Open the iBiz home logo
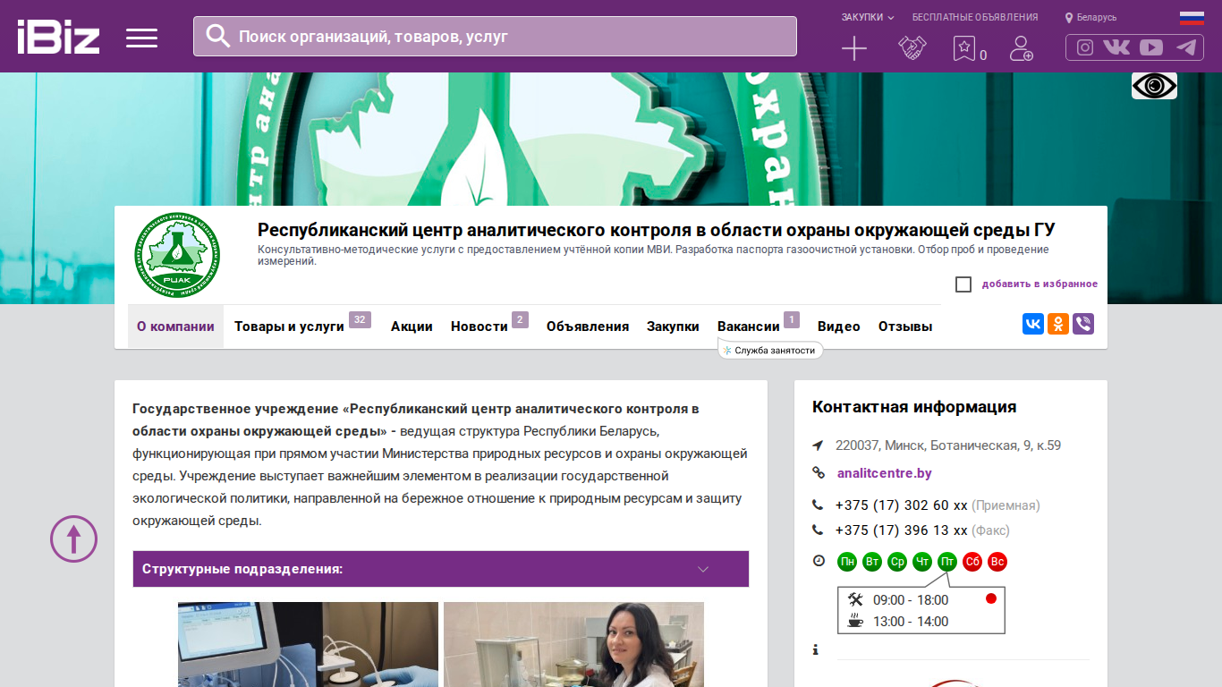 (58, 37)
